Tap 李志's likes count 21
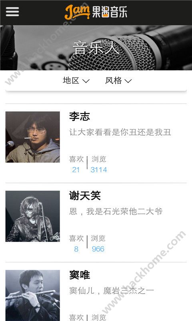Viewport: 192px width, 321px height. pyautogui.click(x=76, y=170)
